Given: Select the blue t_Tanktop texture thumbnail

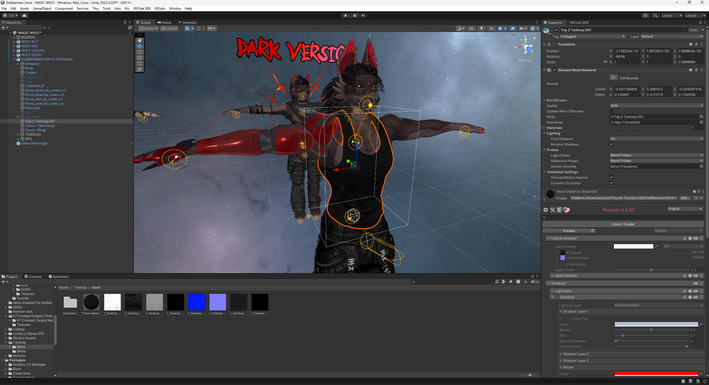Looking at the screenshot, I should (196, 302).
